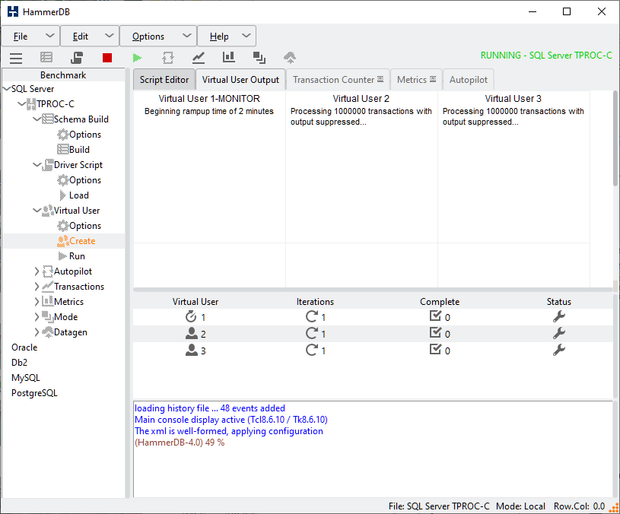Switch to the Script Editor tab
The image size is (620, 514).
pyautogui.click(x=164, y=80)
